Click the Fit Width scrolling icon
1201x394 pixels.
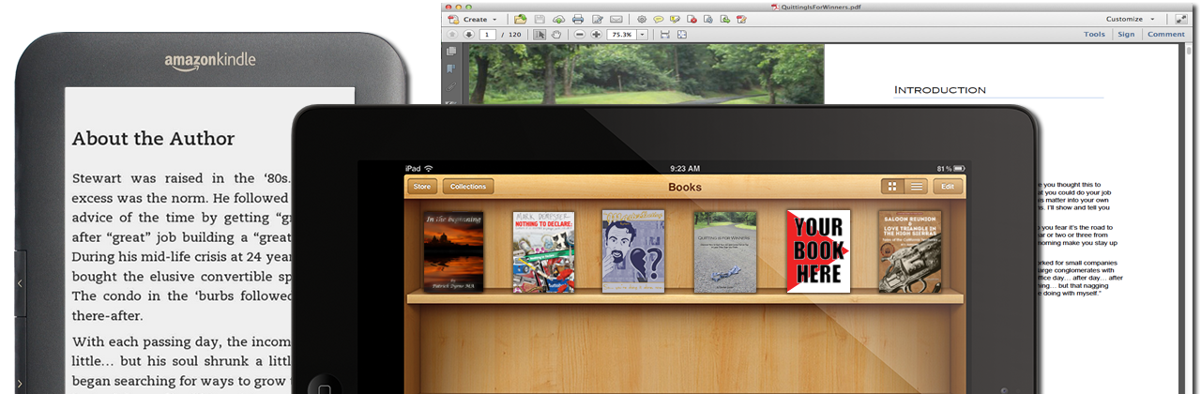(665, 35)
